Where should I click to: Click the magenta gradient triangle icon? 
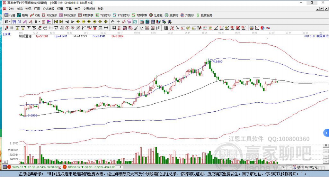point(49,22)
